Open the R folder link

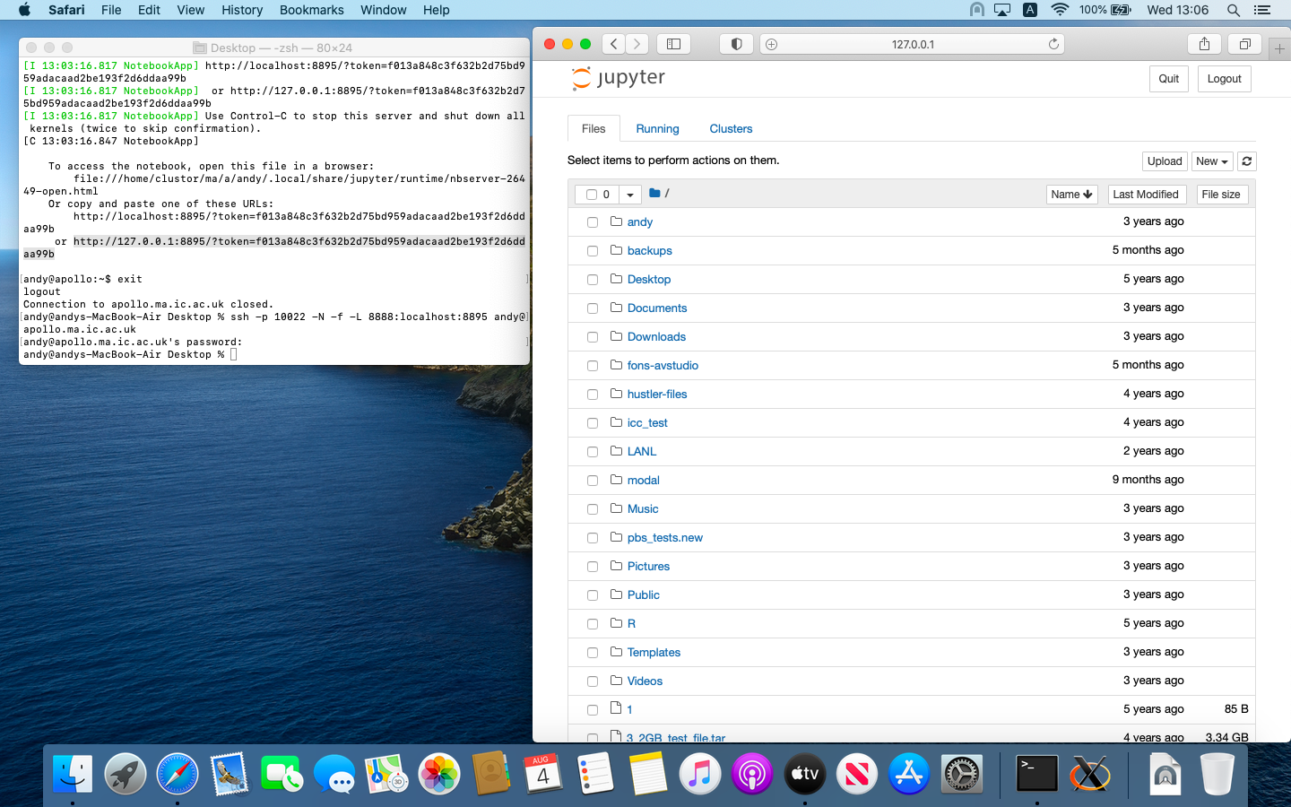click(631, 623)
